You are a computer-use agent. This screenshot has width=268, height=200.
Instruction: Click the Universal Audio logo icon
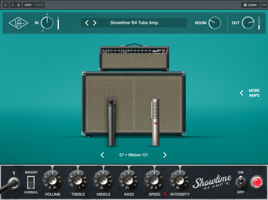click(x=18, y=23)
